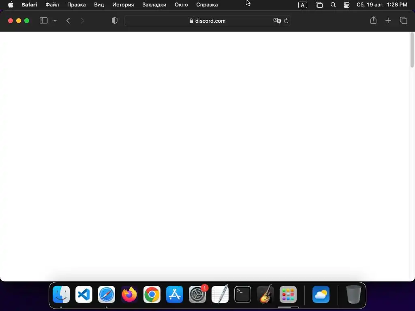Open System Settings from the Dock
Screen dimensions: 415x311
click(197, 294)
